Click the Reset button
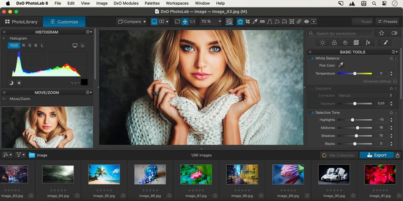The image size is (403, 201). (363, 22)
